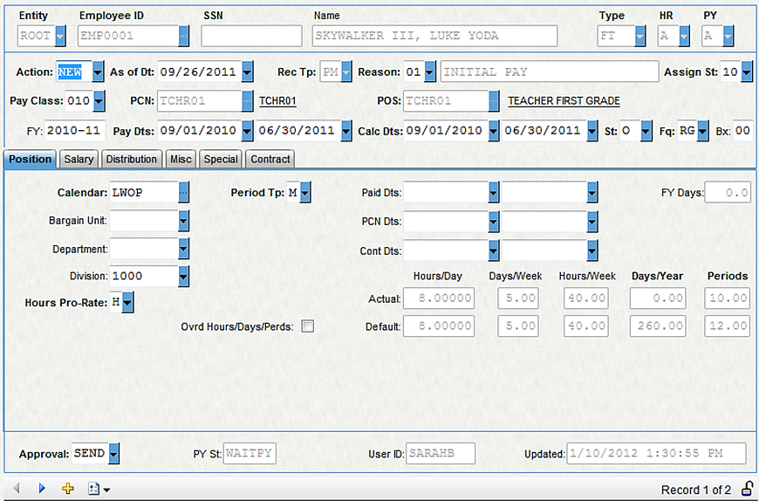Open POS lookup ellipsis button
The width and height of the screenshot is (759, 501).
[x=496, y=101]
